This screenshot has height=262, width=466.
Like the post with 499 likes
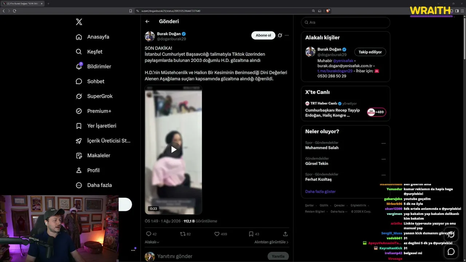(x=217, y=234)
